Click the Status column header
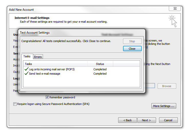This screenshot has height=135, width=188. (100, 64)
